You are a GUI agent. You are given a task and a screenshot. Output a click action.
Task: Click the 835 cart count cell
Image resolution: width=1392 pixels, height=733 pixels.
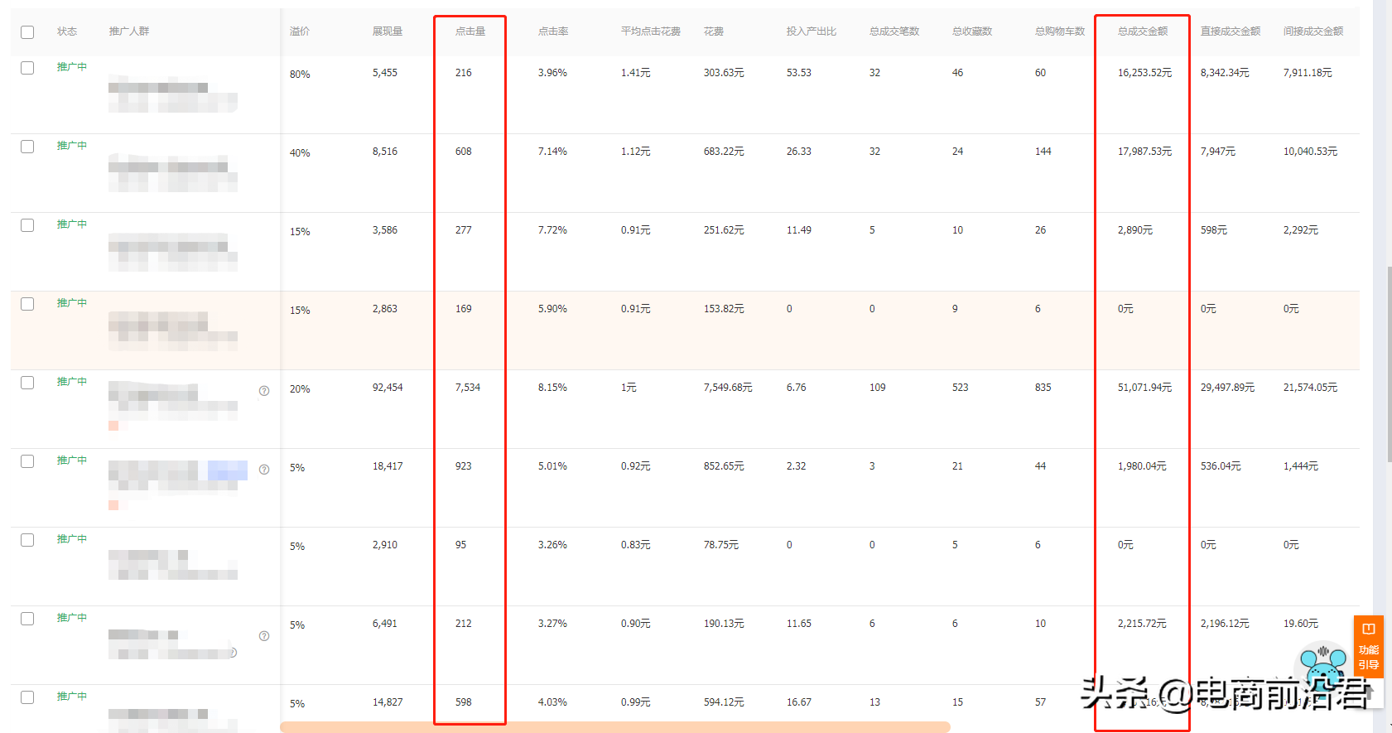pos(1043,388)
